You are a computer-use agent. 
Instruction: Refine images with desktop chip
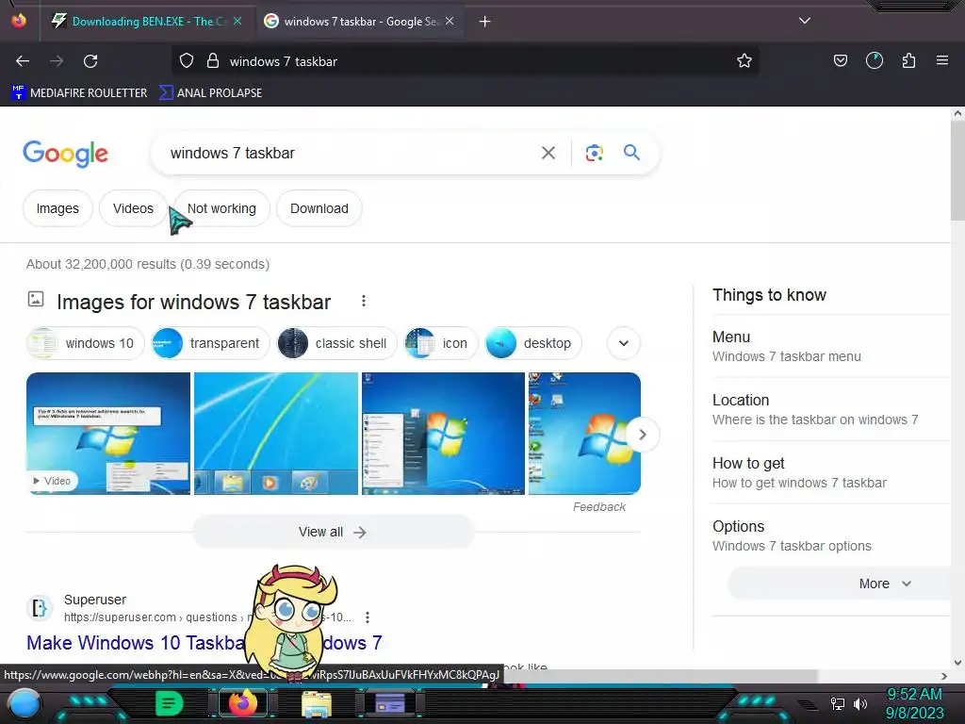[x=533, y=343]
